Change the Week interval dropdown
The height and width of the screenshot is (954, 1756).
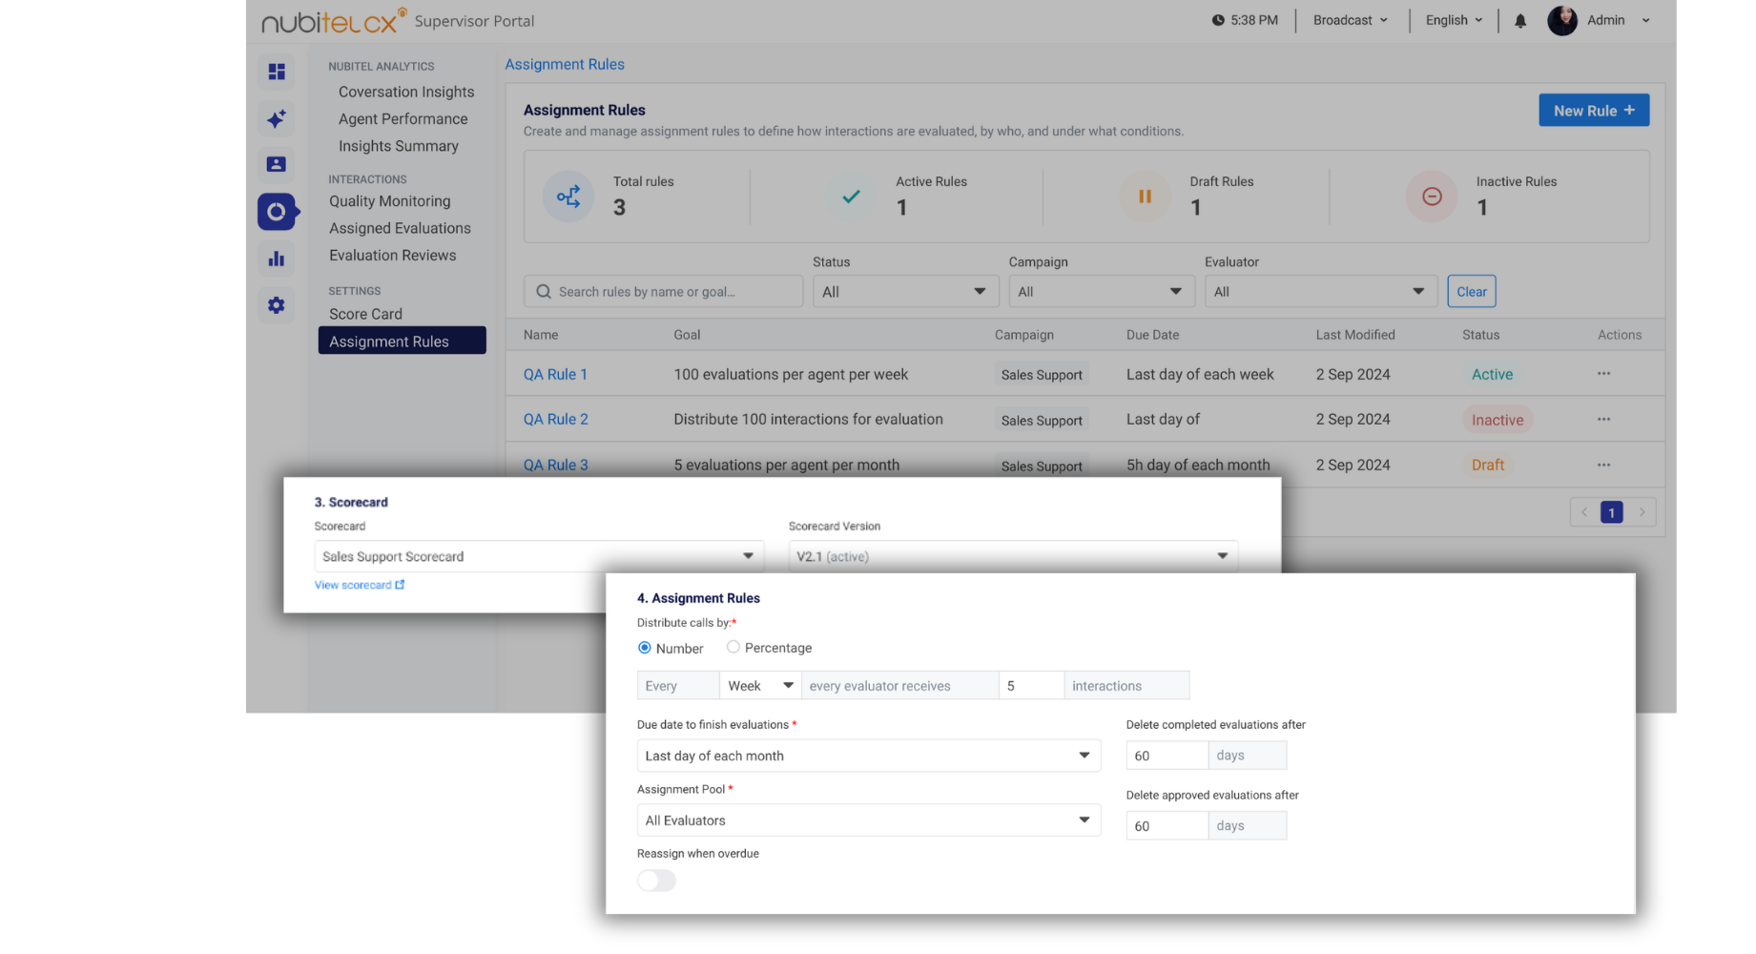pos(760,686)
